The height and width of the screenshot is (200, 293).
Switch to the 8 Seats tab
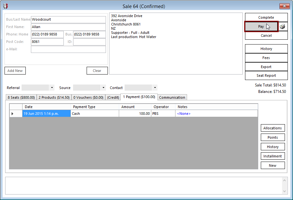[x=21, y=97]
